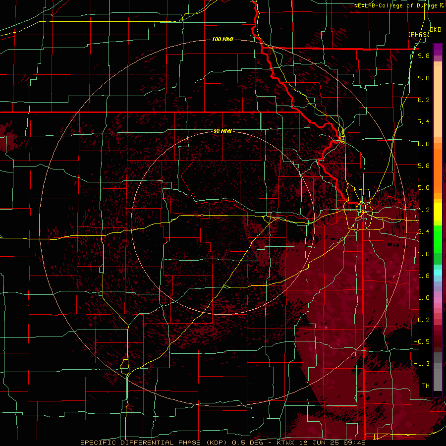
Task: Click the 8.2 value on the color scale
Action: (424, 100)
